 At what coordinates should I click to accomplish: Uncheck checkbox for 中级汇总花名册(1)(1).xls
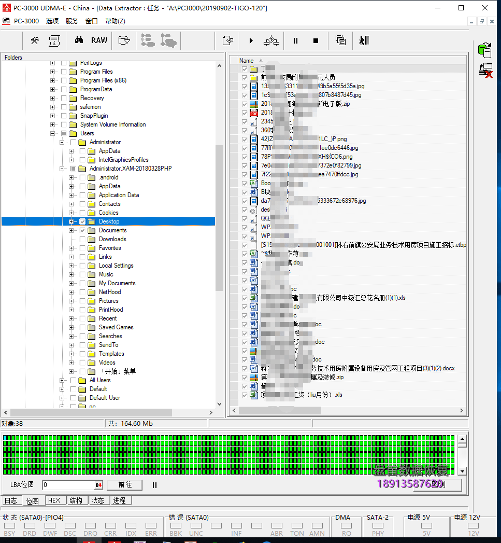click(245, 298)
